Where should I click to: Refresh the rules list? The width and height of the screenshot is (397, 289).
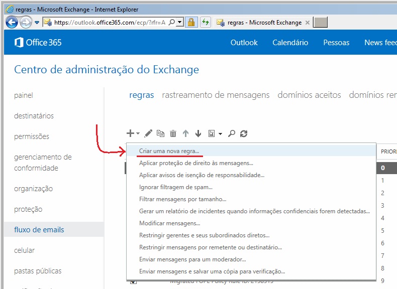(244, 133)
